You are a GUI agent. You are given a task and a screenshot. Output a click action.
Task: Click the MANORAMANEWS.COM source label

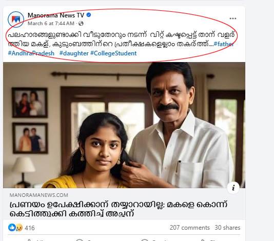39,195
